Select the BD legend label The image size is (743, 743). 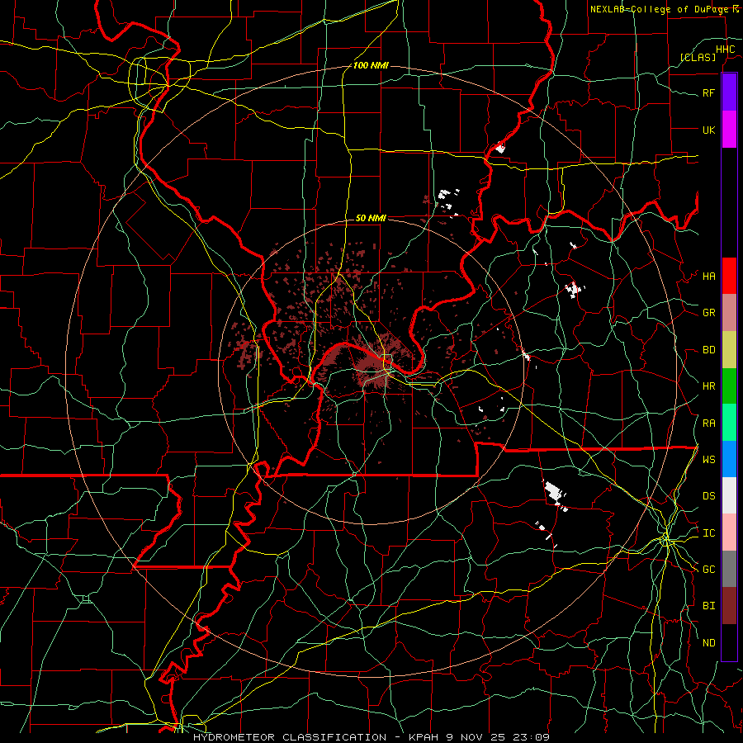(x=709, y=350)
